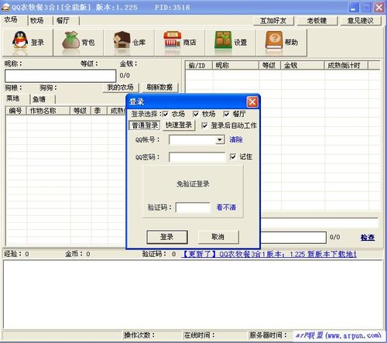Viewport: 387px width, 343px height.
Task: Click the log output text area
Action: click(193, 294)
